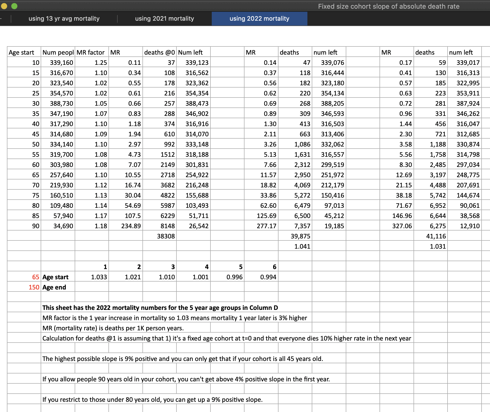Click the bold 'Age end' label cell
Screen dimensions: 490x412
[54, 287]
